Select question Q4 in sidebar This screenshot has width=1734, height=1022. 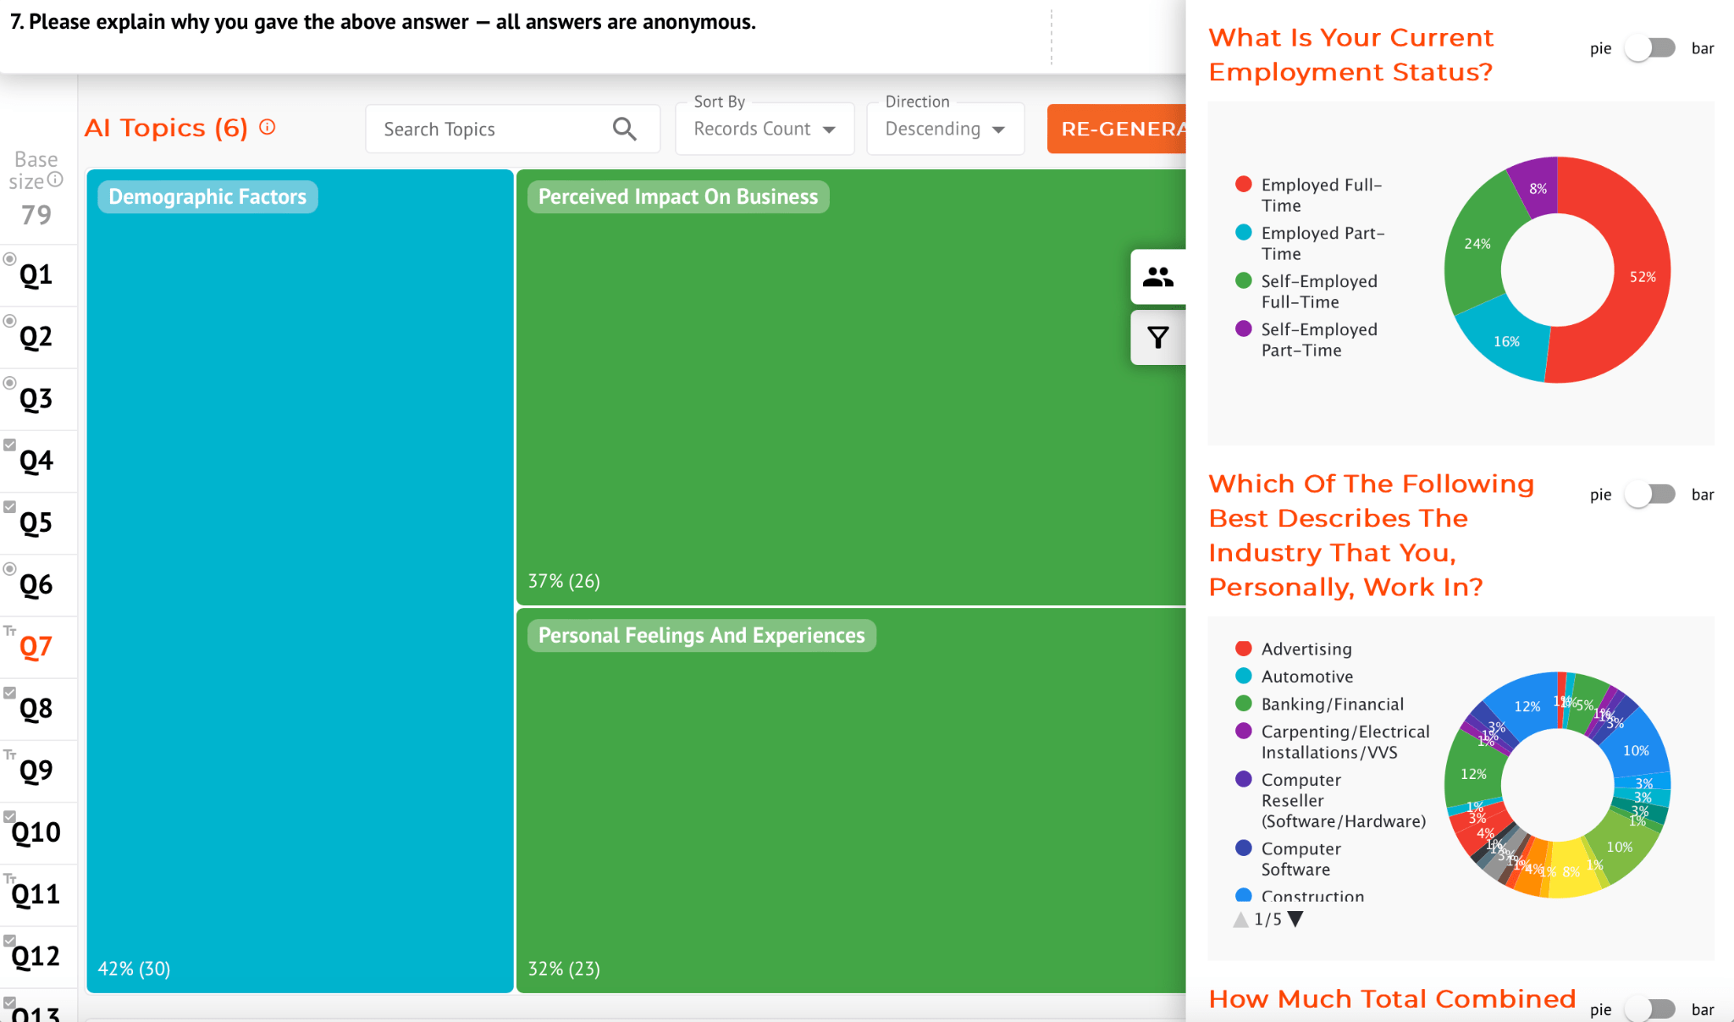click(36, 461)
